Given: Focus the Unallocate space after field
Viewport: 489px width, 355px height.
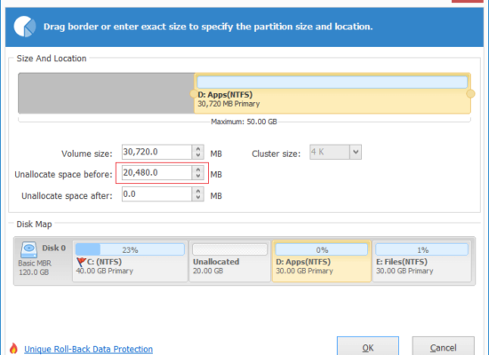Looking at the screenshot, I should [156, 194].
